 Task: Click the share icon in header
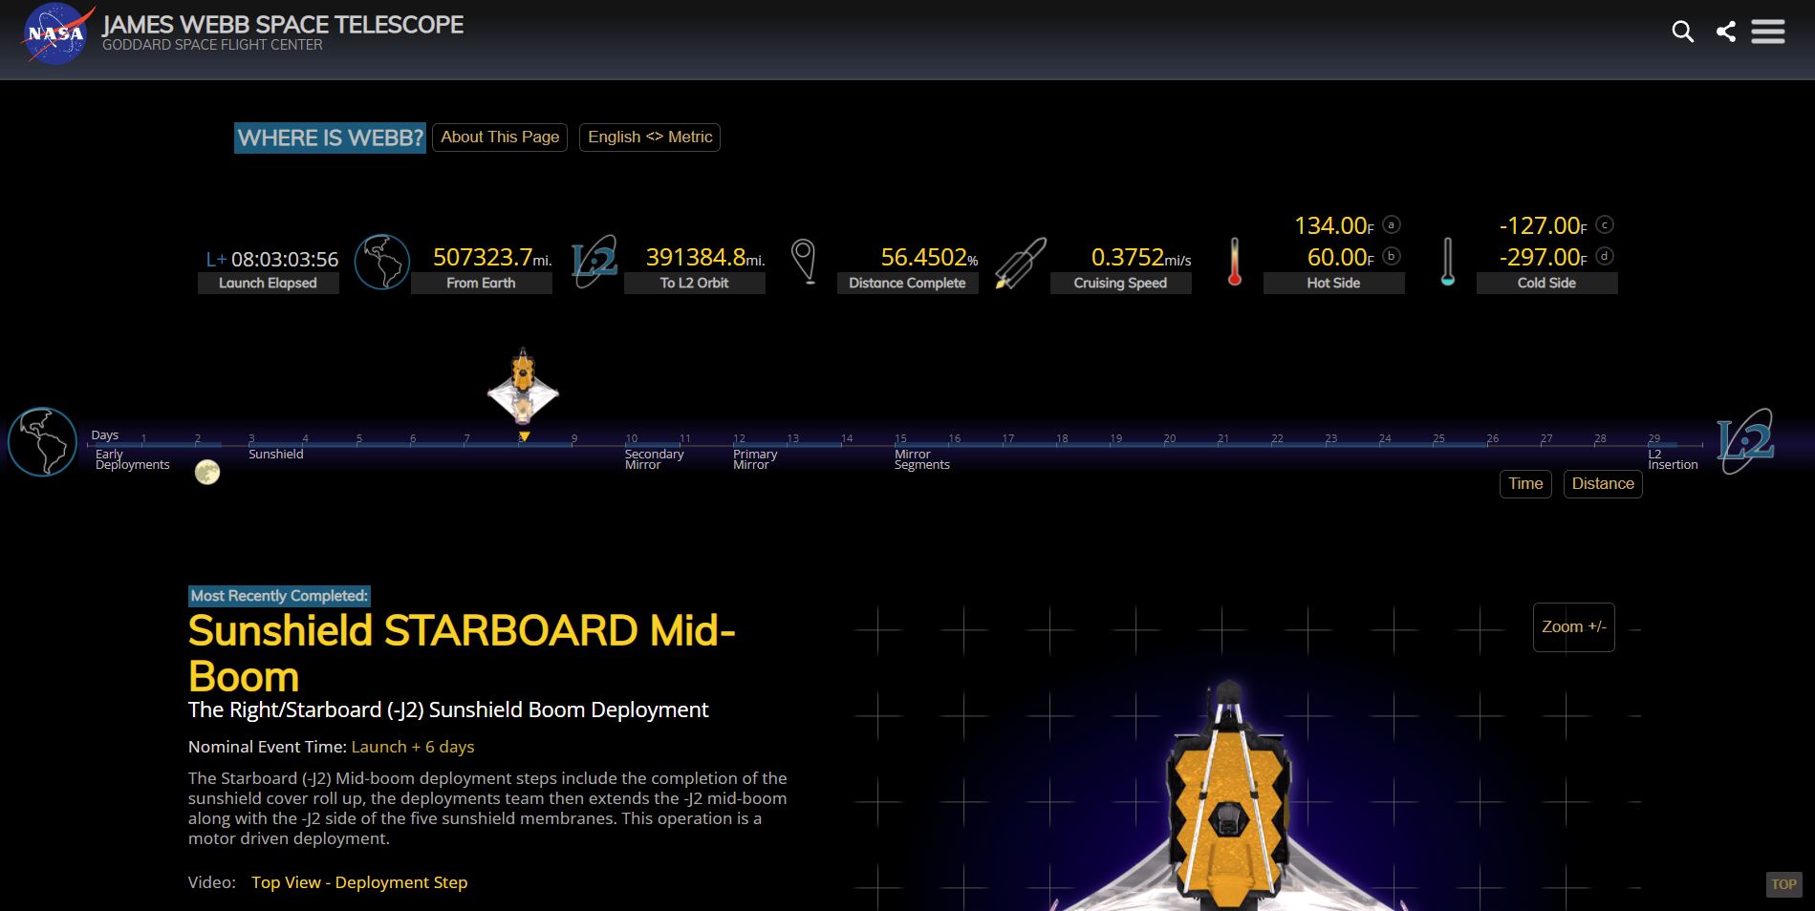click(x=1726, y=32)
